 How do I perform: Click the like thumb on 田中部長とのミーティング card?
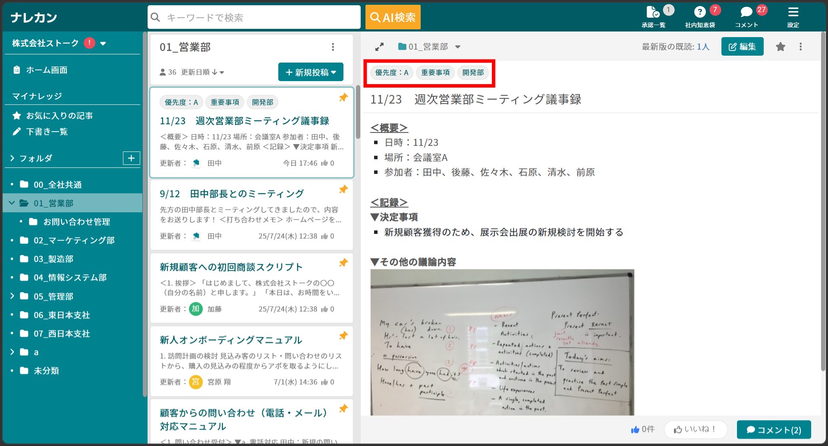tap(324, 236)
